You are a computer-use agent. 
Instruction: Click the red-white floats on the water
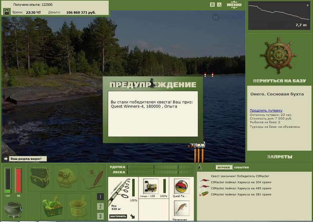click(x=209, y=75)
